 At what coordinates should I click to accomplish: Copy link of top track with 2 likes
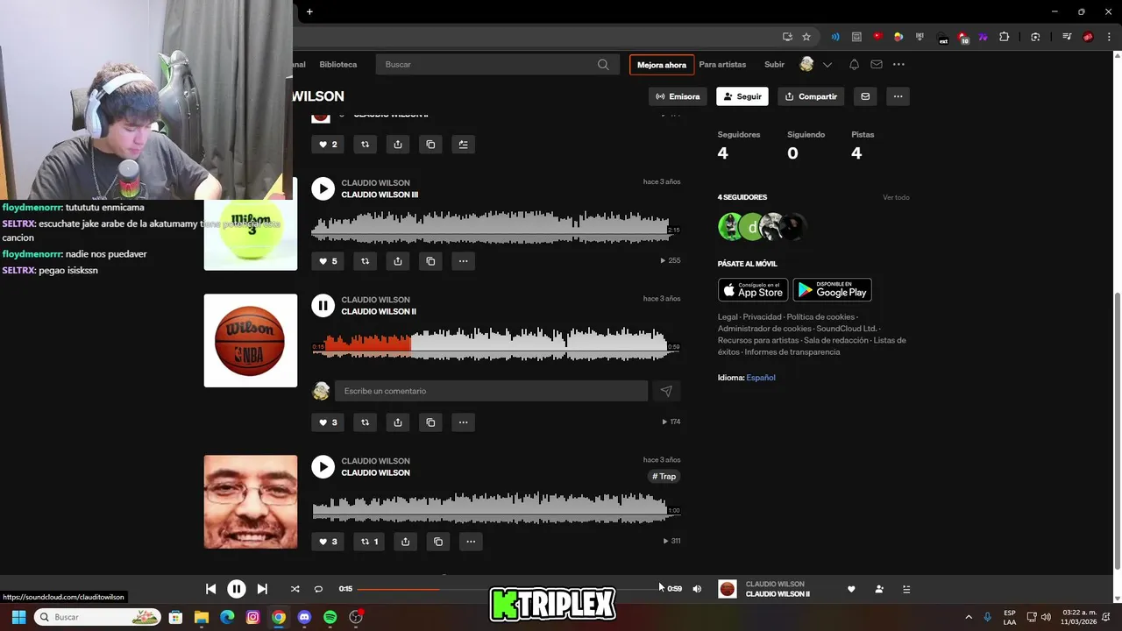pyautogui.click(x=430, y=145)
